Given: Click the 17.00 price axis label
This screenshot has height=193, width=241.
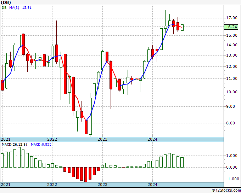Looking at the screenshot, I should 232,18.
